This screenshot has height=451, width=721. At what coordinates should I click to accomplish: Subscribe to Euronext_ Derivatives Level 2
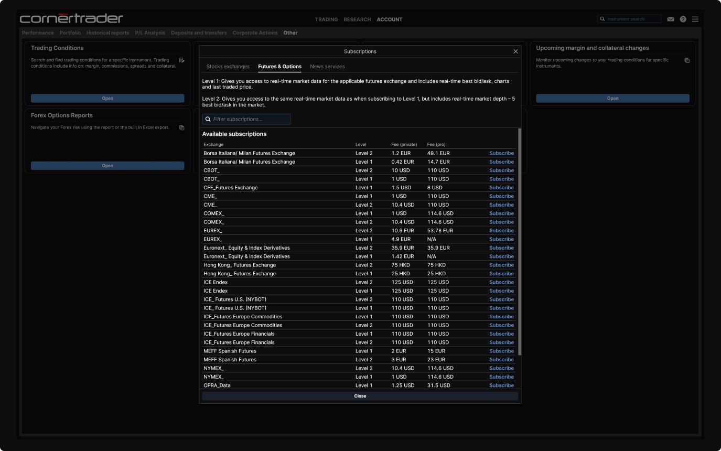point(501,248)
